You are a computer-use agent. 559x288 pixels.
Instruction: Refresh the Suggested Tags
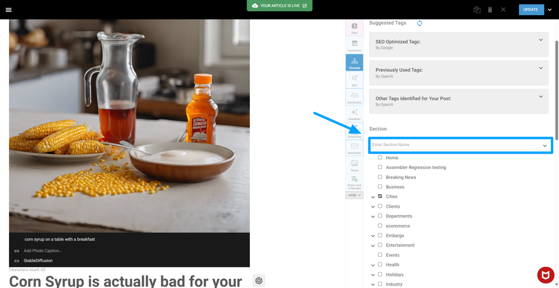420,23
